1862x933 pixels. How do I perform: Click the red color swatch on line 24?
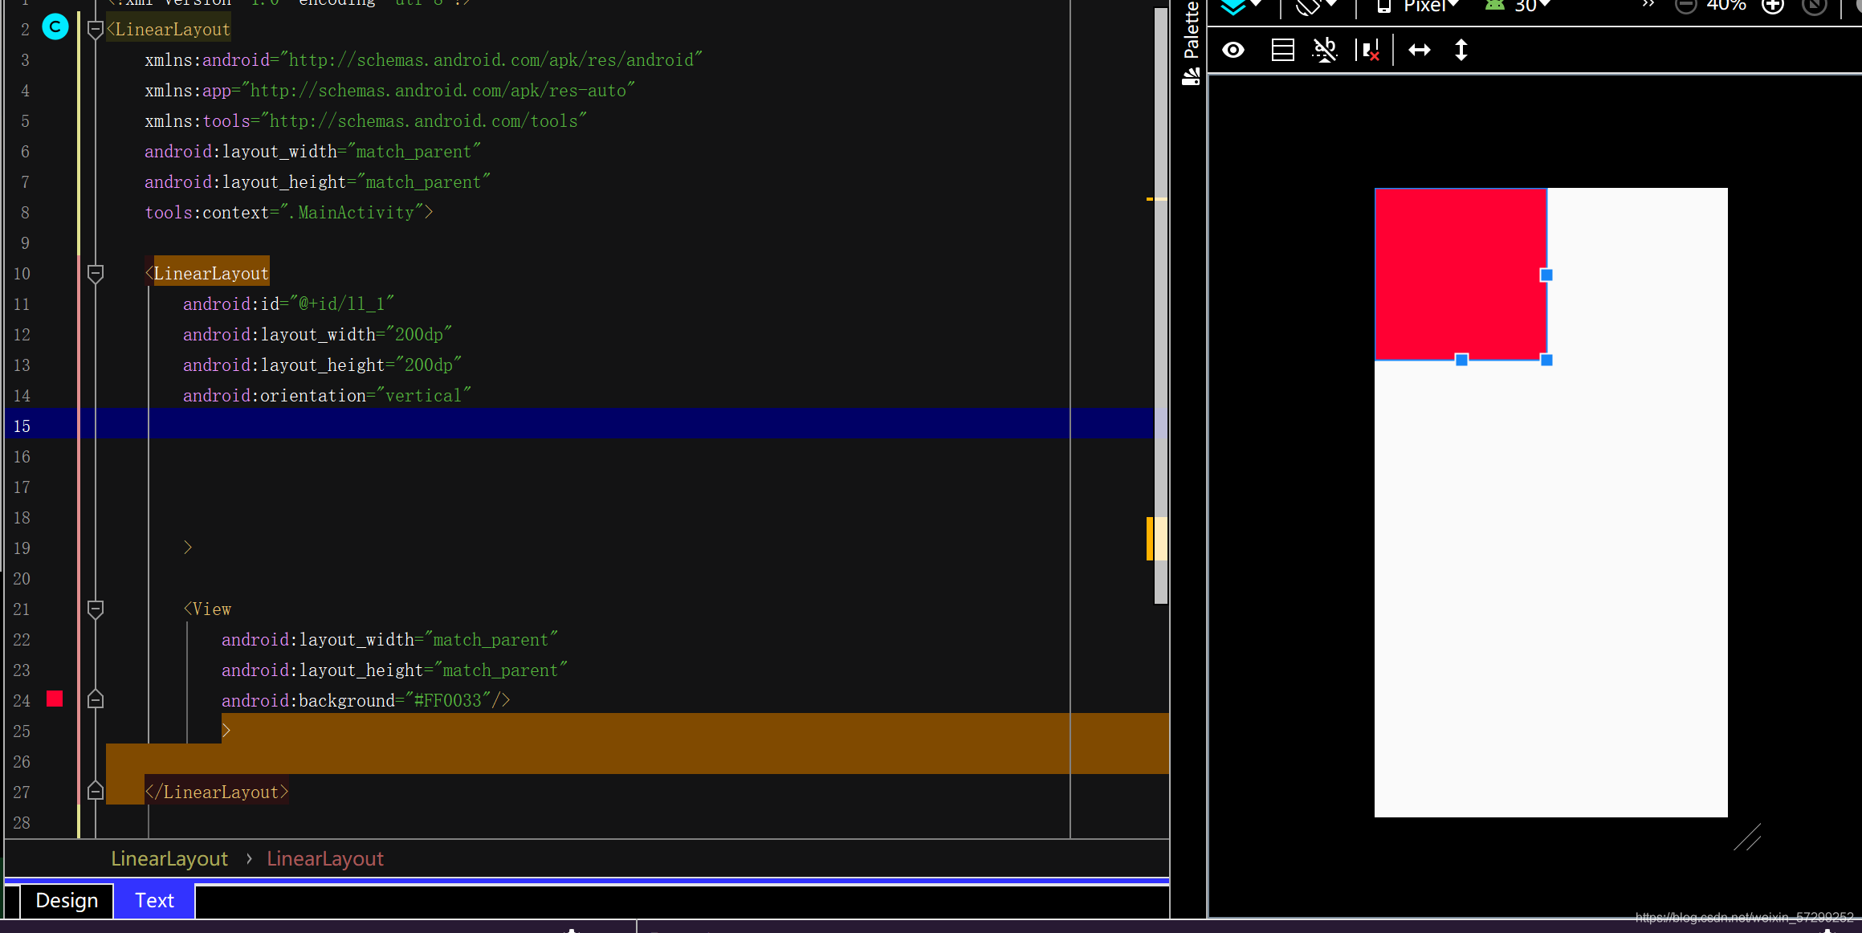click(x=55, y=699)
